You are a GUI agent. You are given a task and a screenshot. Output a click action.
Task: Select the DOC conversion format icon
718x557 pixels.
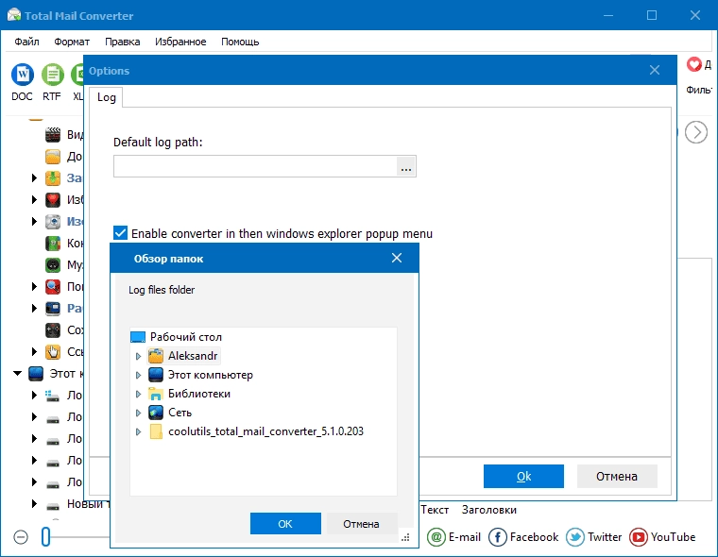point(23,75)
